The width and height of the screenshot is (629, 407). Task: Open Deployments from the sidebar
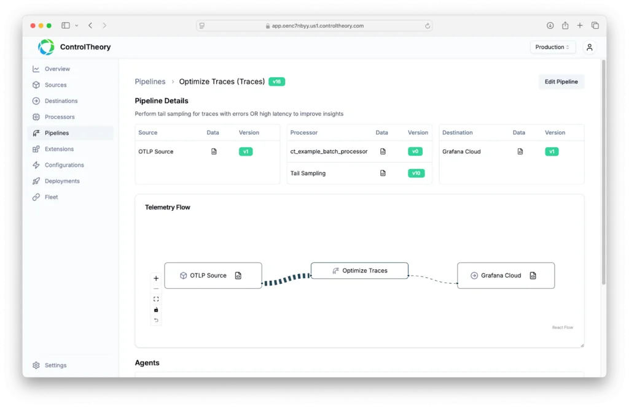pos(63,181)
